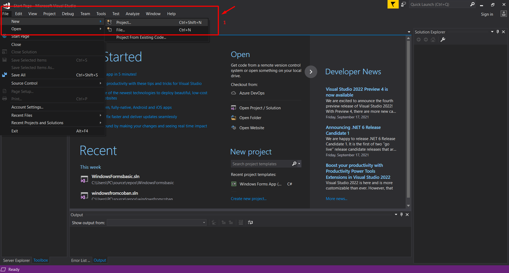This screenshot has width=509, height=273.
Task: Open the feedback icon next to Quick Launch
Action: click(x=403, y=4)
